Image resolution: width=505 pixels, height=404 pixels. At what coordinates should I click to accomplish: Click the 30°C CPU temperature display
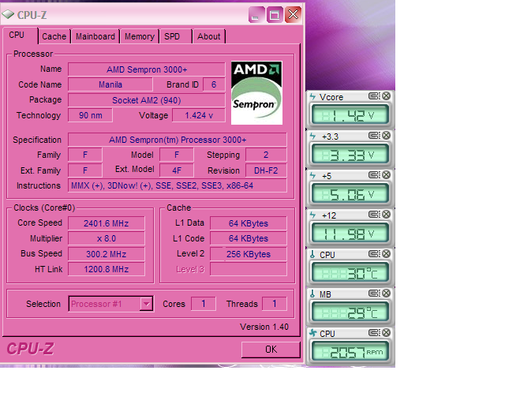tap(350, 272)
